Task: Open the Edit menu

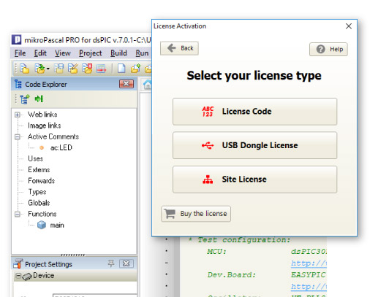Action: [40, 53]
